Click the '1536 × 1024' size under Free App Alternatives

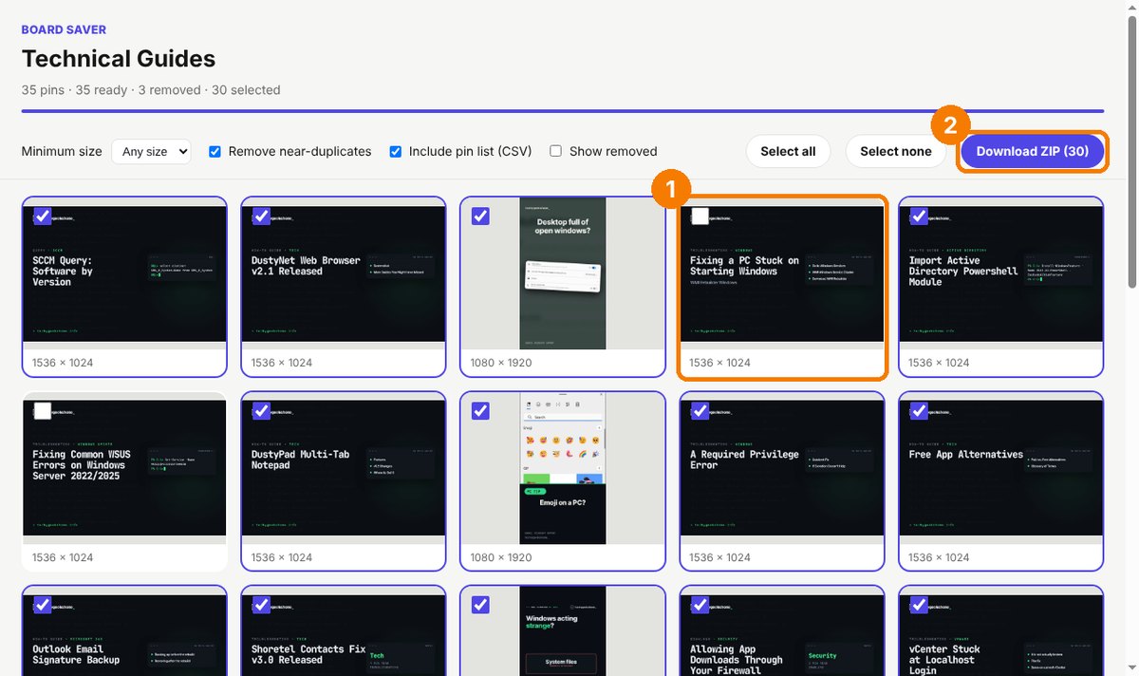tap(940, 557)
